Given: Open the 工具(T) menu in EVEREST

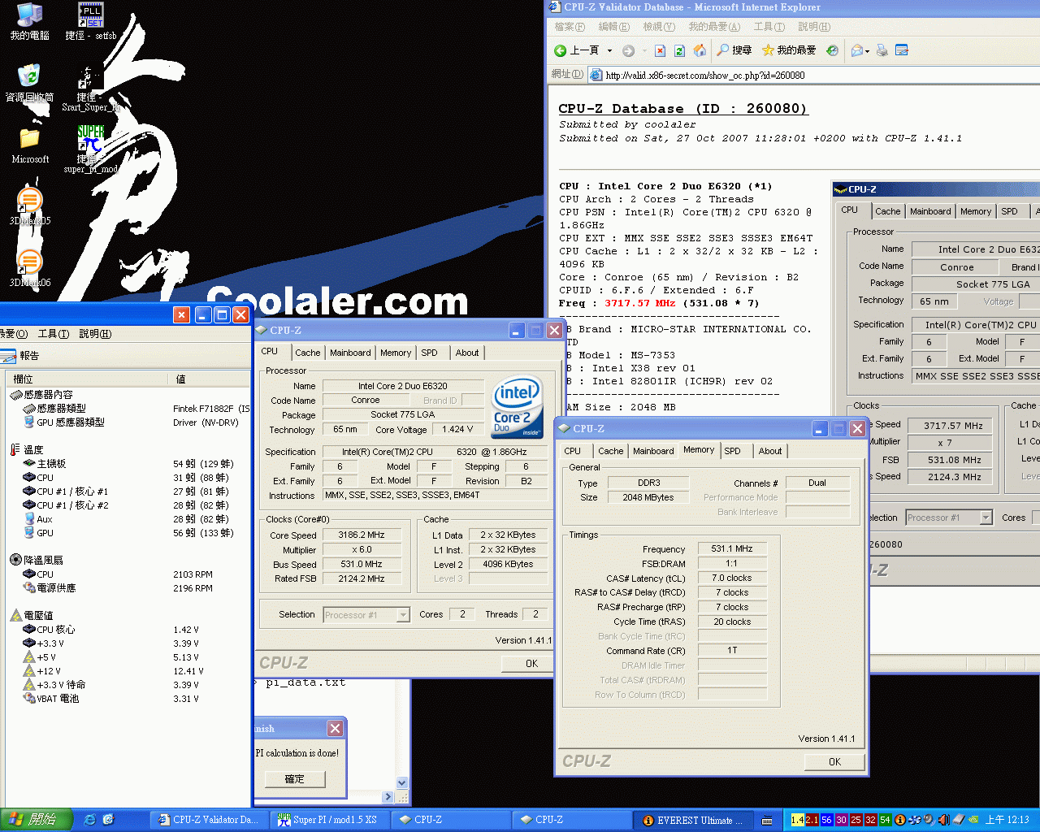Looking at the screenshot, I should point(53,334).
